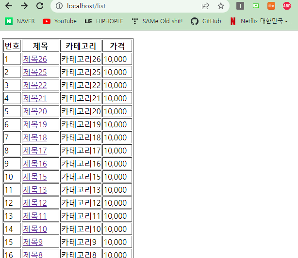
Task: Open the 제목15 link
Action: point(35,177)
